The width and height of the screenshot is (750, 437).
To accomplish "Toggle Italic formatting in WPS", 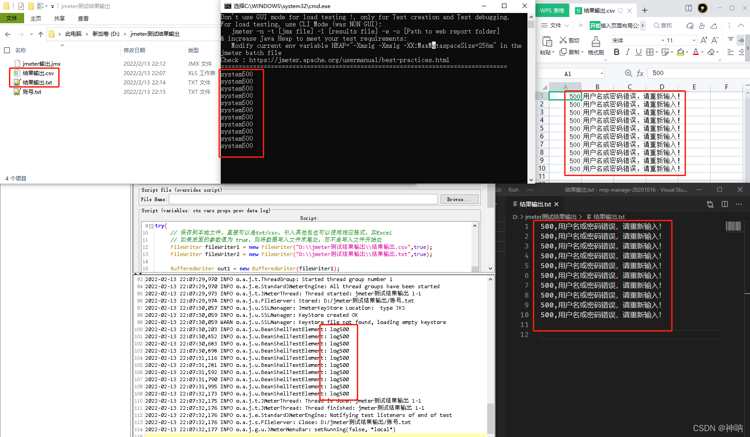I will click(x=627, y=52).
